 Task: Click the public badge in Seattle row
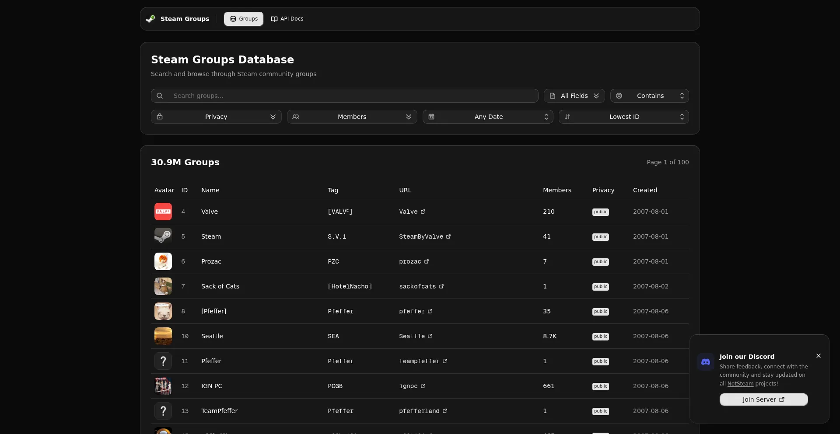[601, 337]
